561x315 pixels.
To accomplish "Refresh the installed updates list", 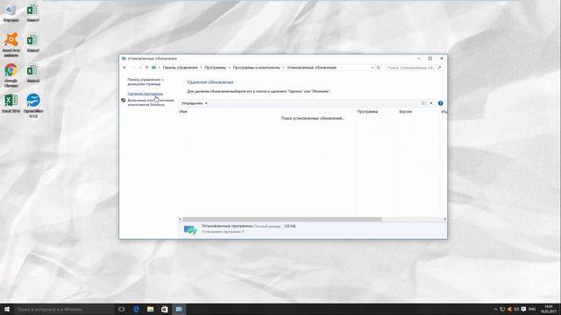I will coord(378,67).
